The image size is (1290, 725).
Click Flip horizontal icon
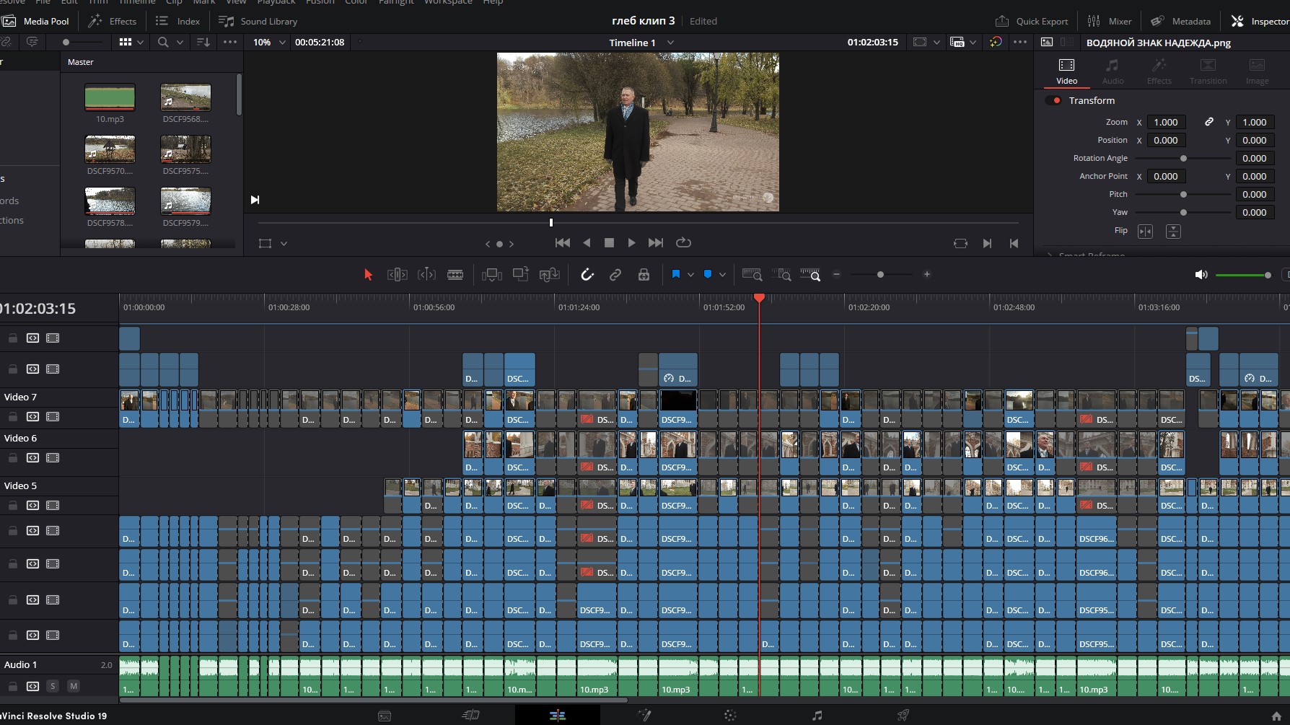pyautogui.click(x=1145, y=231)
